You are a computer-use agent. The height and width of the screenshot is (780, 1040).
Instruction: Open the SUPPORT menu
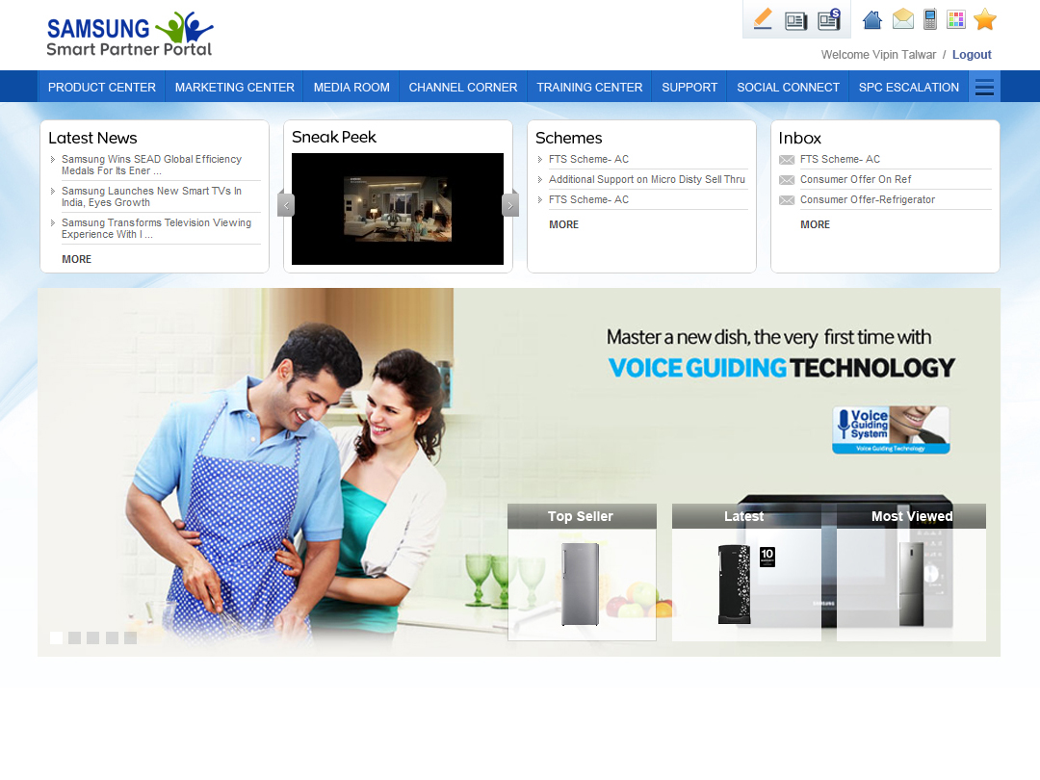[689, 87]
